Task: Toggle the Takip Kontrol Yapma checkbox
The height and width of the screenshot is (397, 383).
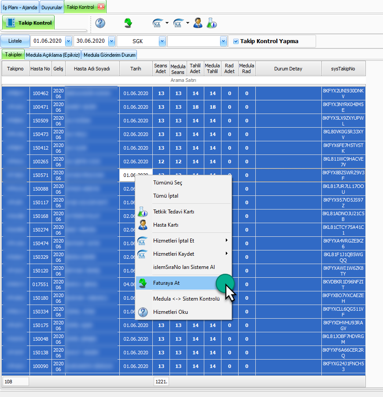Action: [236, 41]
